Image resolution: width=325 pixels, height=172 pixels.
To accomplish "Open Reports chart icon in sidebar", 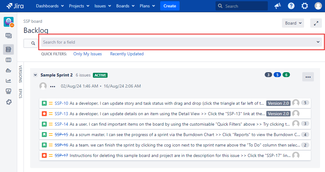I will tap(8, 81).
